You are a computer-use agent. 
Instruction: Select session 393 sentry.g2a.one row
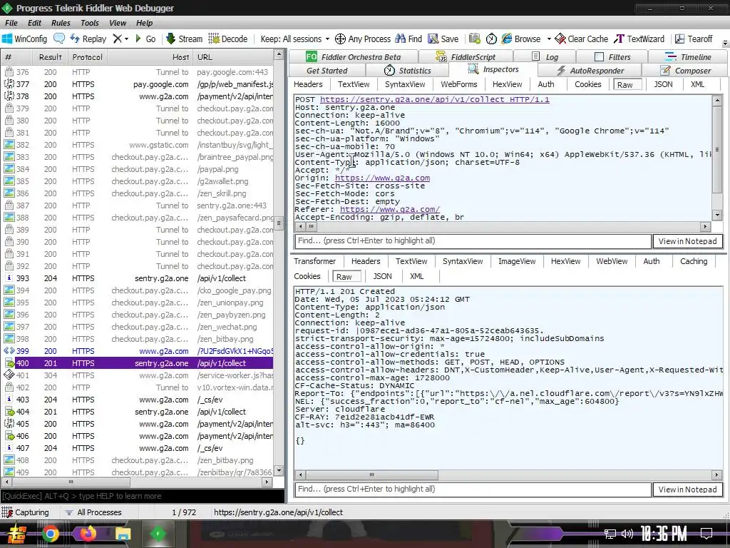pyautogui.click(x=139, y=278)
